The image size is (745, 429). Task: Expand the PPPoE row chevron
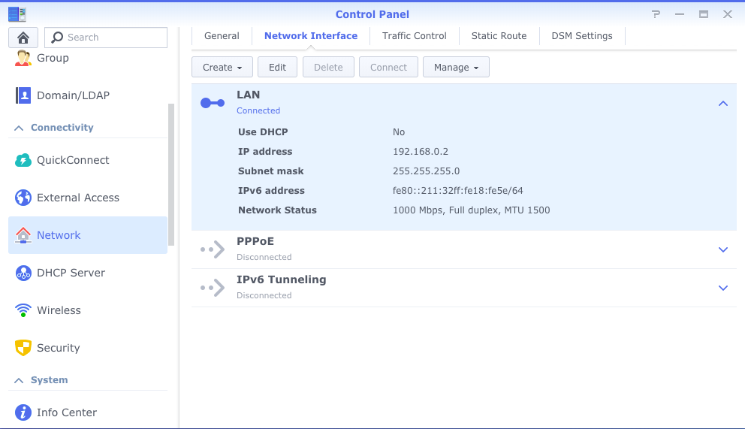[x=722, y=249]
